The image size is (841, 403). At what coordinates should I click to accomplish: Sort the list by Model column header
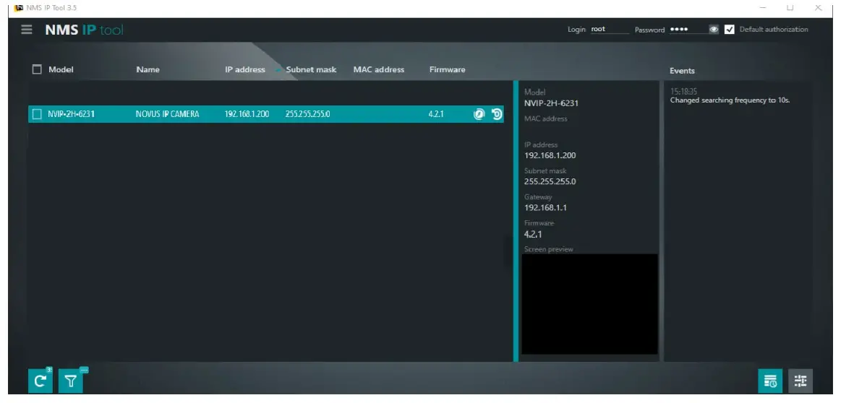pyautogui.click(x=61, y=69)
